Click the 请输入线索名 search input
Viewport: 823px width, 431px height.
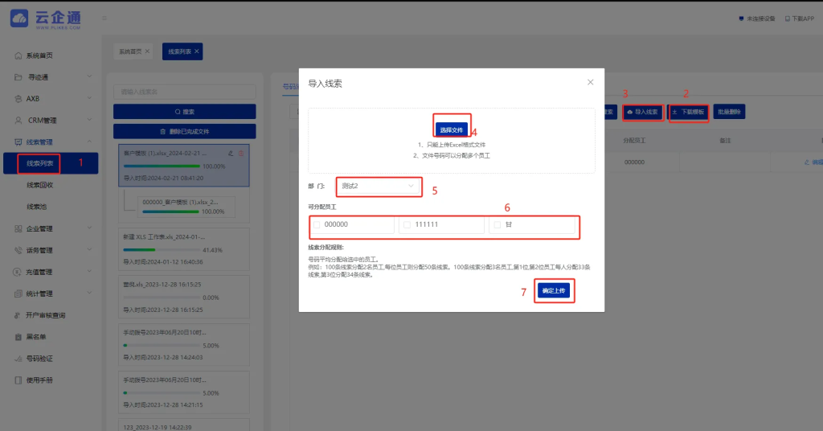coord(185,92)
